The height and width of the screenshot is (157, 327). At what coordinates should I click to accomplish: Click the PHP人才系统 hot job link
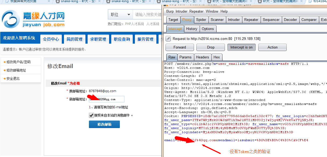135,24
